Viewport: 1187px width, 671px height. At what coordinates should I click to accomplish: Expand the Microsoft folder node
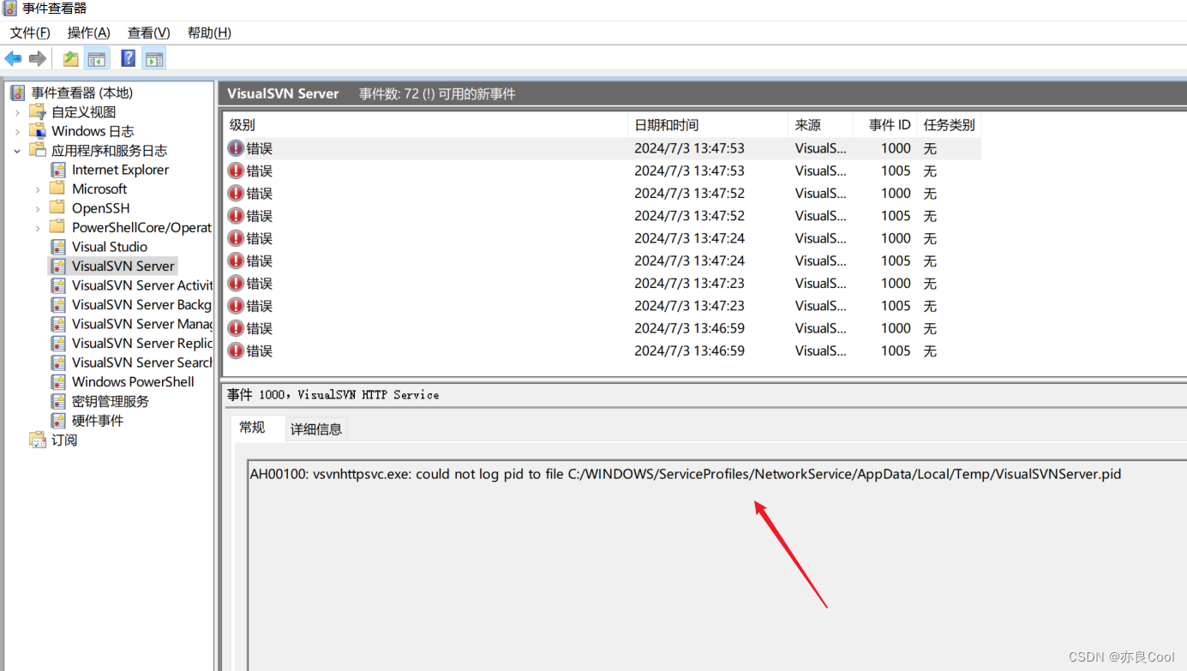(38, 189)
